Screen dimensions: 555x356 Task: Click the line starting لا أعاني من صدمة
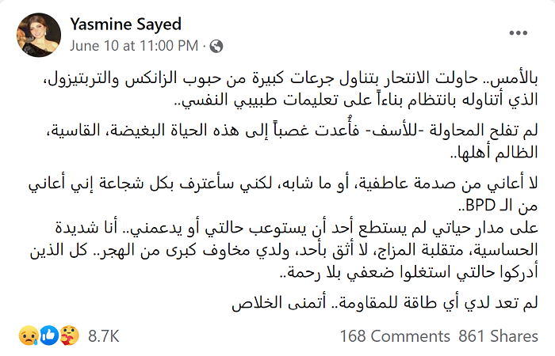283,184
